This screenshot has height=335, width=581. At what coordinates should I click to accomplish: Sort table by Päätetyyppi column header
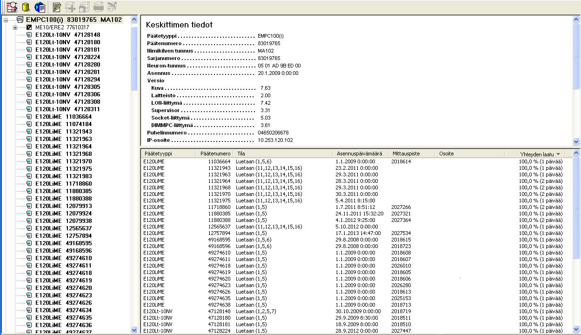point(169,154)
